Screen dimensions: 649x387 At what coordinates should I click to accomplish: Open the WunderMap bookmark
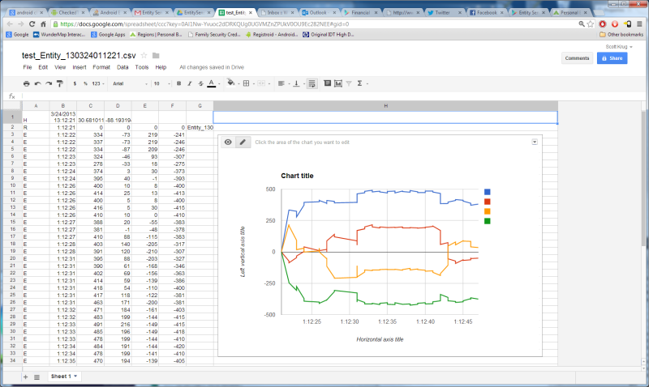coord(59,35)
